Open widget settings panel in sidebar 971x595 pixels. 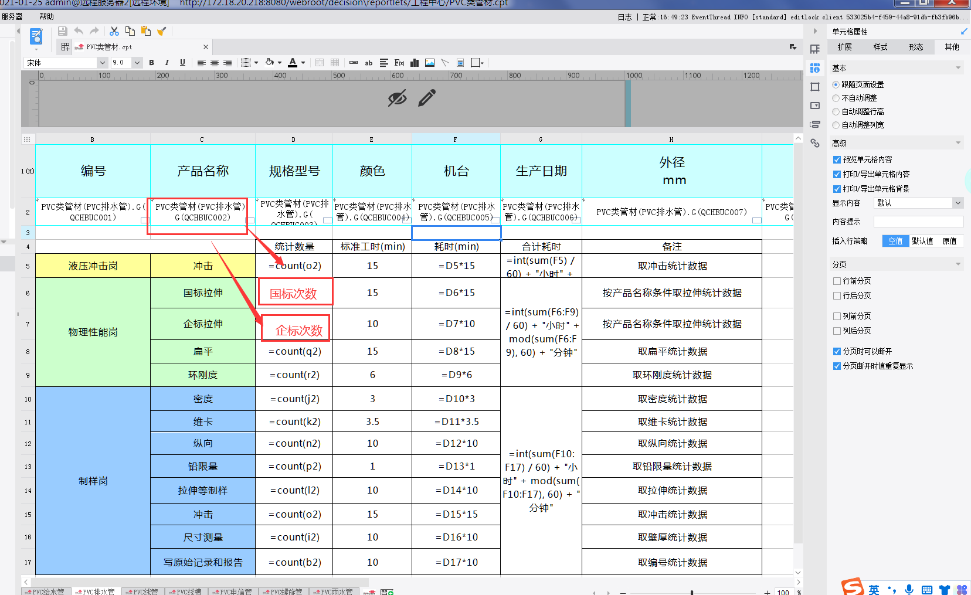(x=815, y=106)
